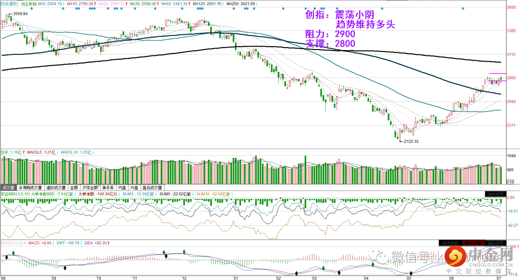Click the 大单净额: -106.30亿元 value
Image resolution: width=520 pixels, height=280 pixels.
point(97,194)
